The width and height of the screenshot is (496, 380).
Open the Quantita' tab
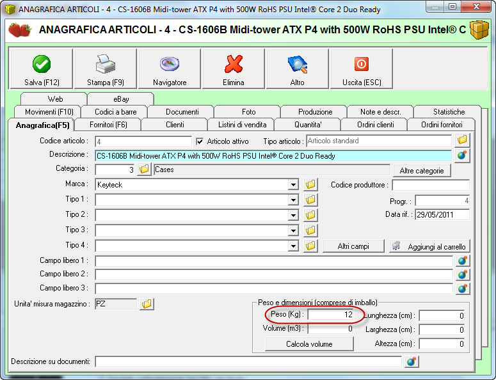point(308,125)
